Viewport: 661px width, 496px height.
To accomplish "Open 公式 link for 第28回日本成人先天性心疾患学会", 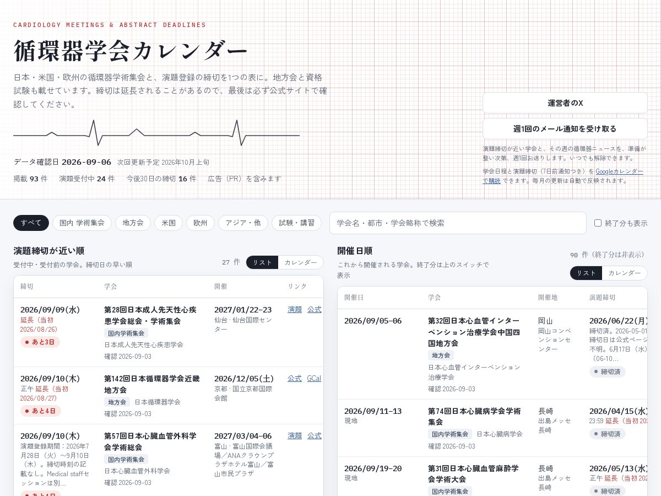I will [x=315, y=310].
